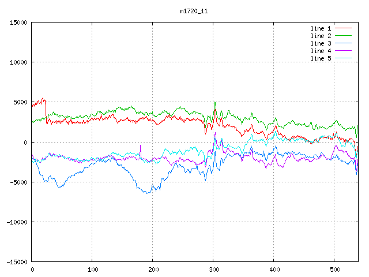Image resolution: width=369 pixels, height=277 pixels.
Task: Click the chart title m1720_11
Action: point(194,11)
